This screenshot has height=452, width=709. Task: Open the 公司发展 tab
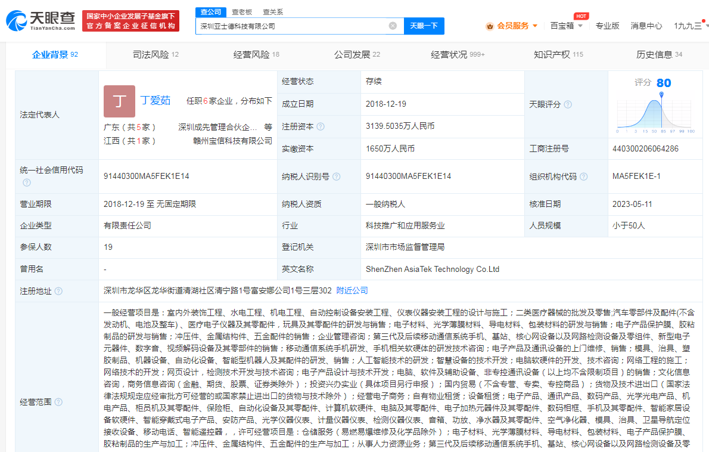tap(357, 55)
